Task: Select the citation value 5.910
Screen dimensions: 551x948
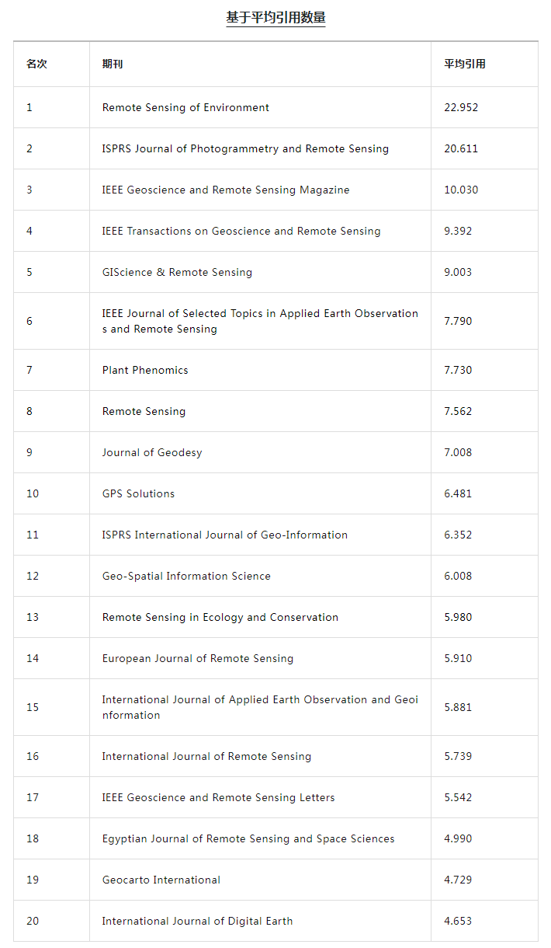Action: coord(458,658)
